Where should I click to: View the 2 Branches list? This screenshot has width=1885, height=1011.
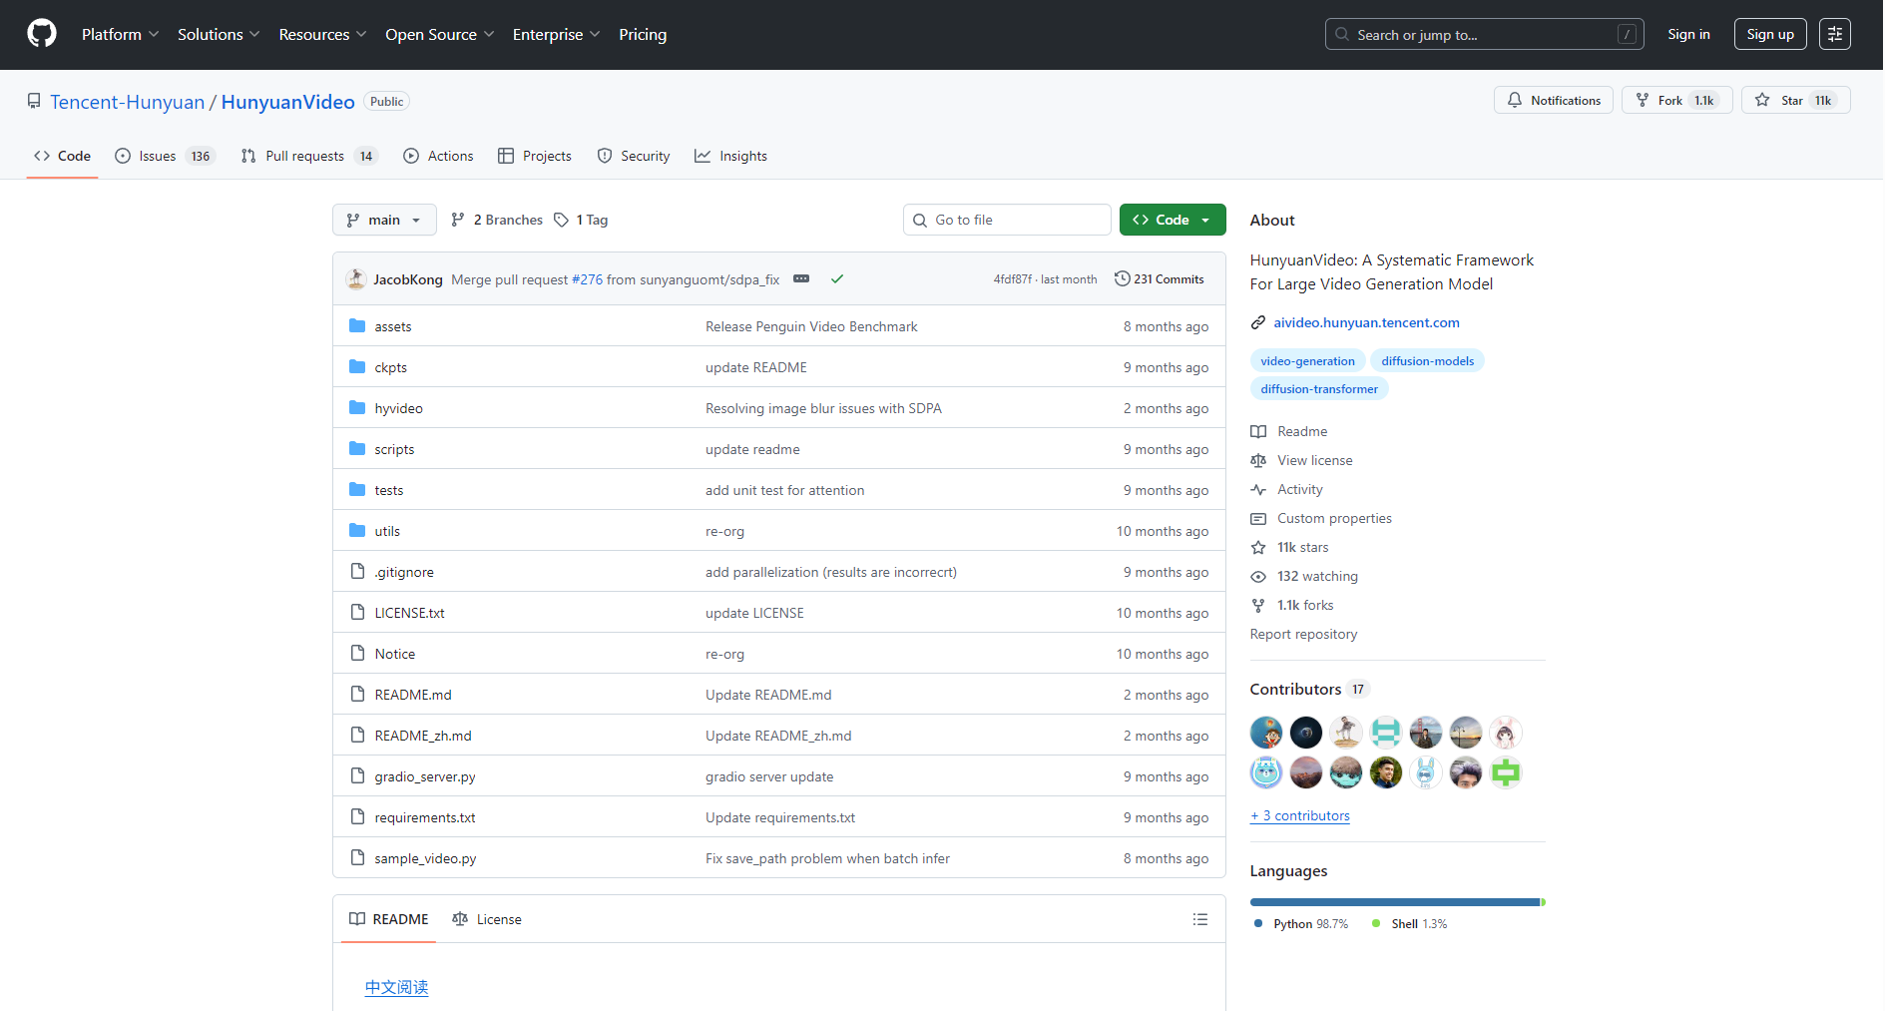[x=497, y=220]
